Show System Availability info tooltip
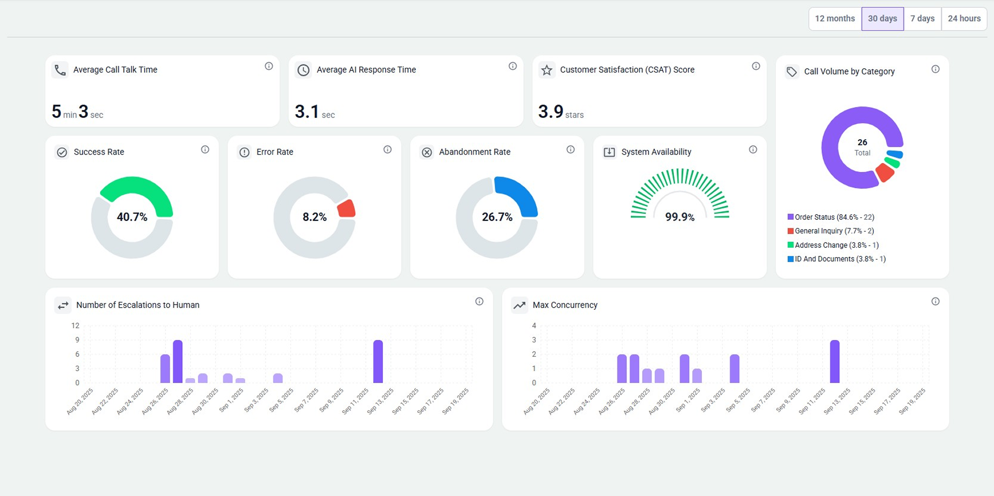994x496 pixels. (753, 149)
